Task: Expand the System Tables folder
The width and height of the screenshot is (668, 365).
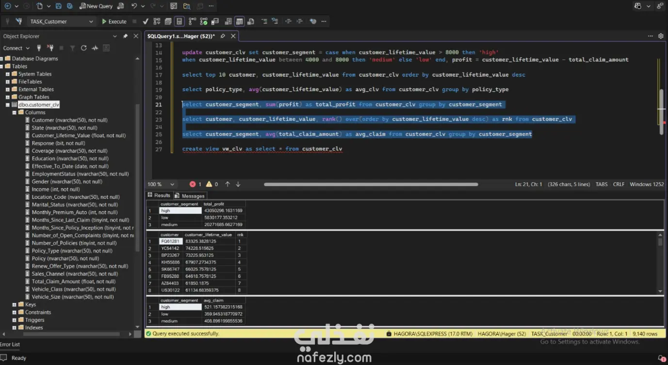Action: pos(8,74)
